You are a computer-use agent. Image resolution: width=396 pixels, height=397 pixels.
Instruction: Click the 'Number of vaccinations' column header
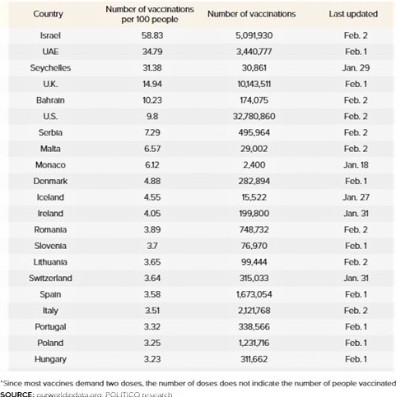click(252, 14)
